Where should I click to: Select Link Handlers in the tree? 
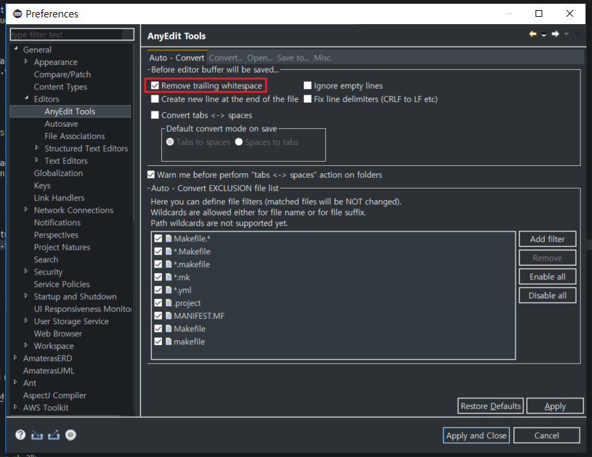pos(59,197)
